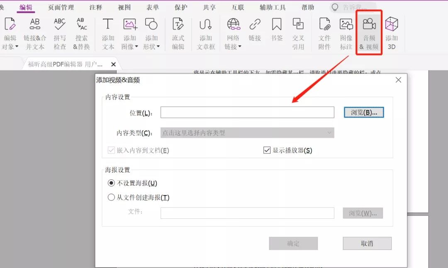Click inside the 位置 location field
The height and width of the screenshot is (268, 448).
[247, 112]
